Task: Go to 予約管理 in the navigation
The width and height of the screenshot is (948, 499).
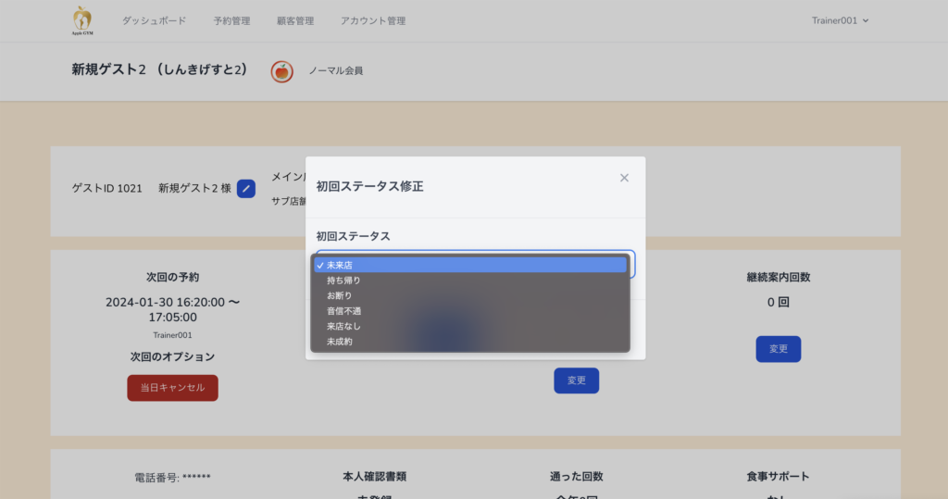Action: pyautogui.click(x=231, y=20)
